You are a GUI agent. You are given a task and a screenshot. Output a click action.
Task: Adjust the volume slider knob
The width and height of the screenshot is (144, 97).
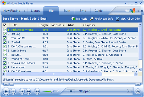(52, 91)
